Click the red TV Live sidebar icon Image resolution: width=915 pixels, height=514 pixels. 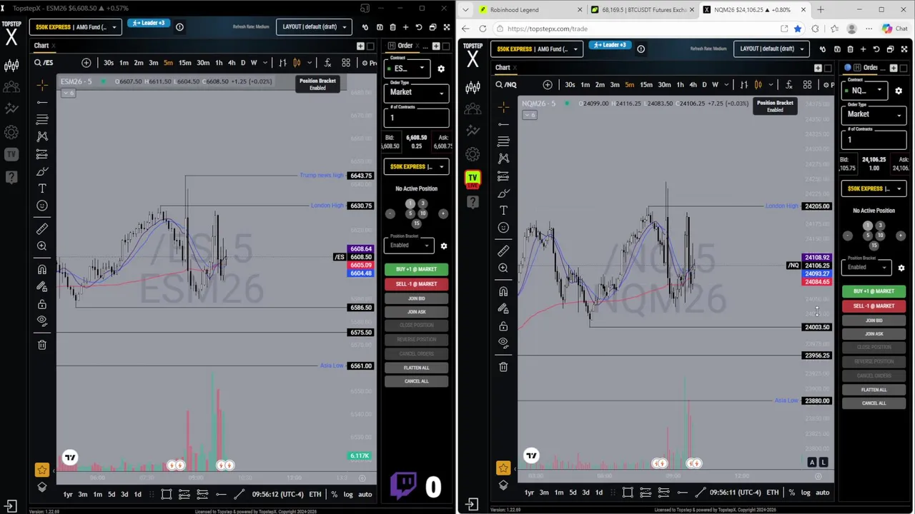coord(473,178)
